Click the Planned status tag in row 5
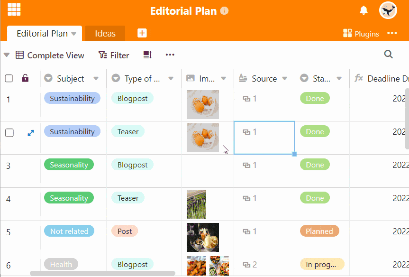The height and width of the screenshot is (277, 409). (319, 231)
